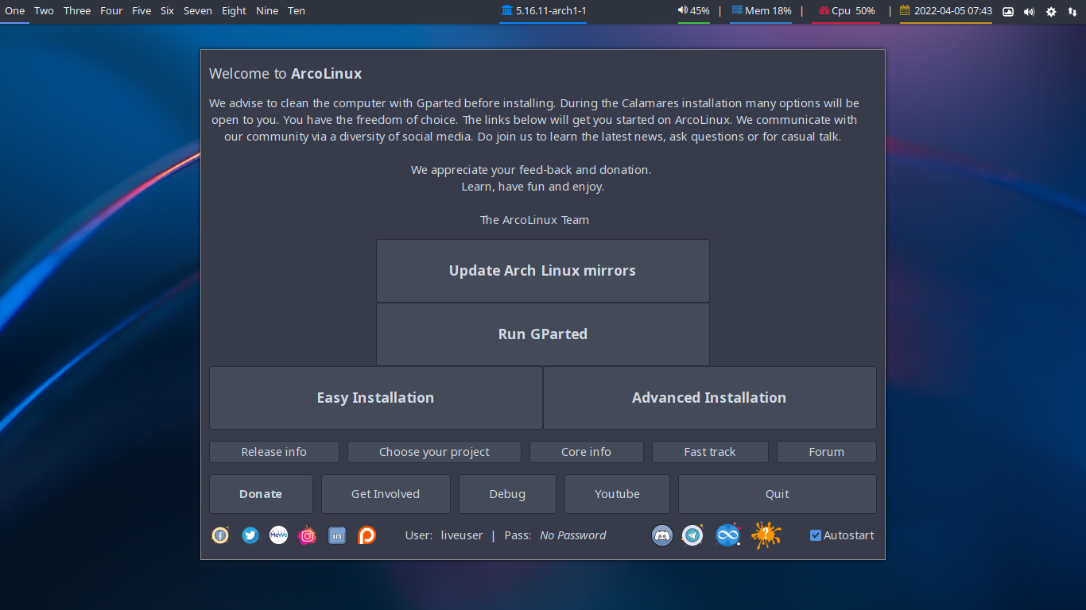The width and height of the screenshot is (1086, 610).
Task: Click the kernel version 5.16.11-arch1-1 widget
Action: point(543,11)
